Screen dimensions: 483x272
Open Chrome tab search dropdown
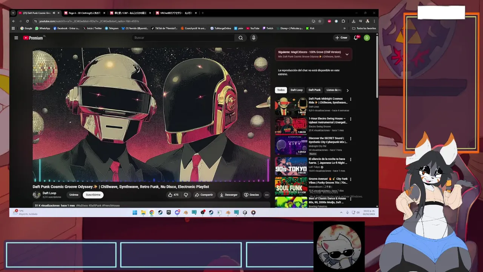point(13,13)
